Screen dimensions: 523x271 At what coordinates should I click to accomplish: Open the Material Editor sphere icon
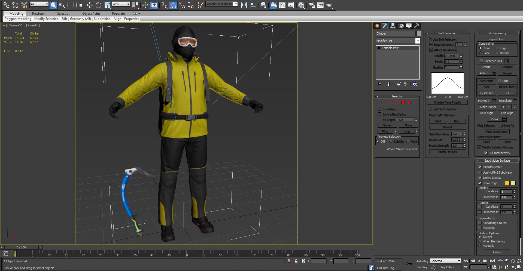coord(301,5)
